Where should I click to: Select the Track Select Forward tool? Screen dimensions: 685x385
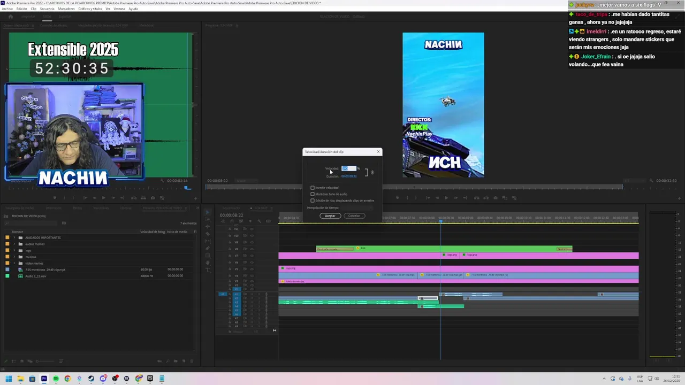pos(208,219)
